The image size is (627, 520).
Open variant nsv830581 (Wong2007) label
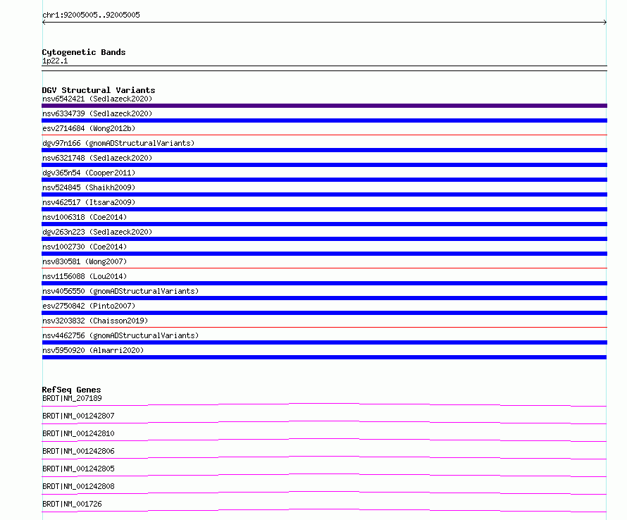(x=85, y=261)
